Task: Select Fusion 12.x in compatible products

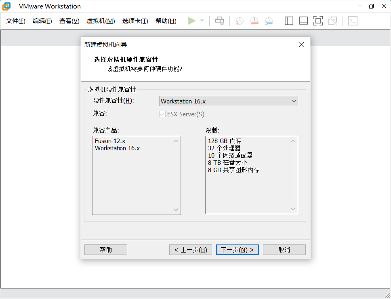Action: (x=110, y=141)
